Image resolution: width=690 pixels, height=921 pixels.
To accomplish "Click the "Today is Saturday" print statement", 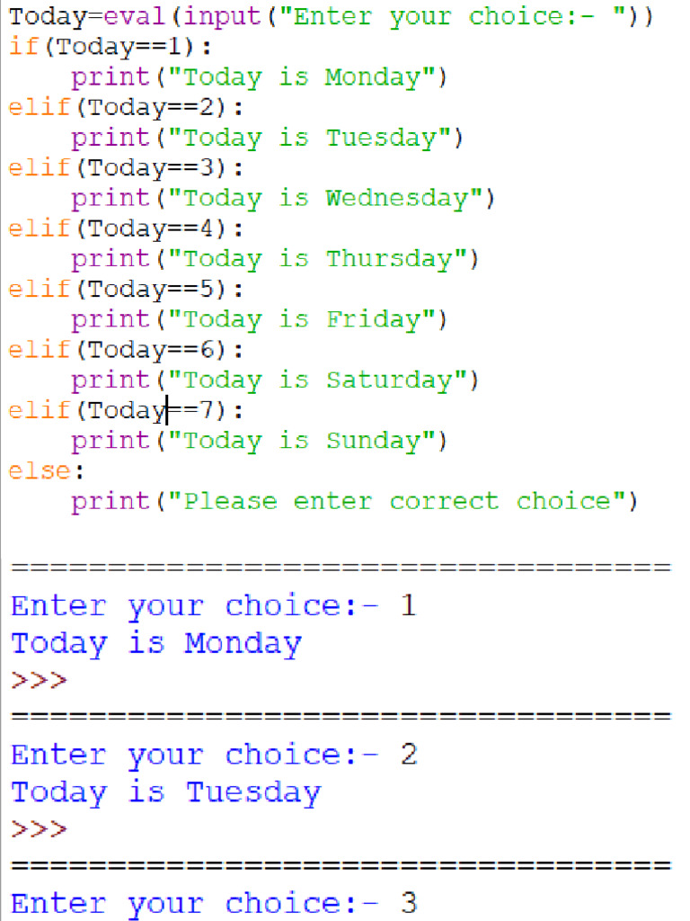I will pyautogui.click(x=275, y=380).
